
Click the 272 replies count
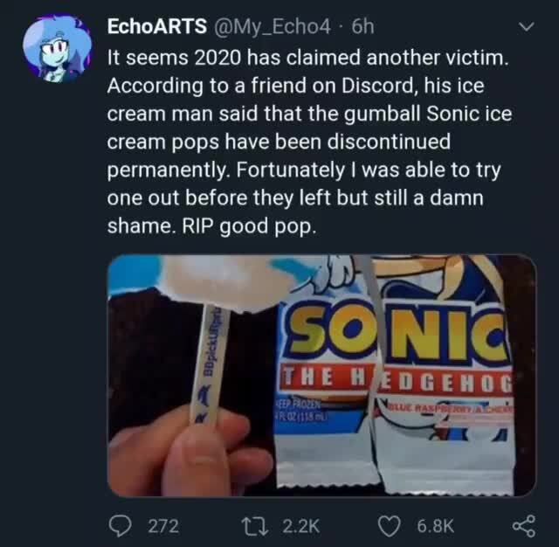[x=164, y=525]
